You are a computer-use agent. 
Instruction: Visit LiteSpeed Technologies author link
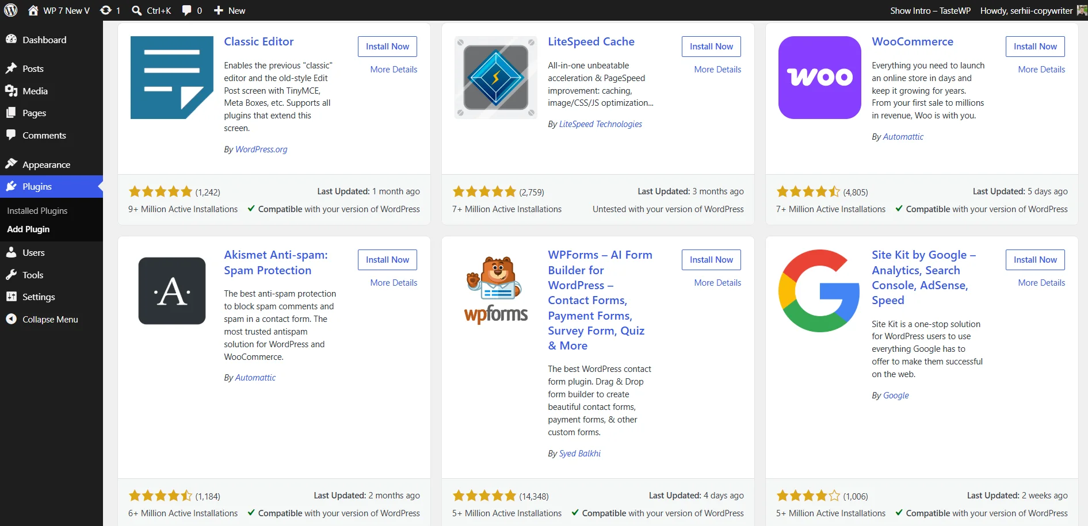[601, 124]
